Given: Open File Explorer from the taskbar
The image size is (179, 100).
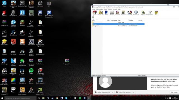Looking at the screenshot, I should click(x=43, y=98).
